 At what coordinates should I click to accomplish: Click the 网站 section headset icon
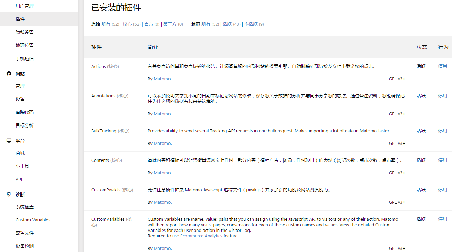pos(9,74)
